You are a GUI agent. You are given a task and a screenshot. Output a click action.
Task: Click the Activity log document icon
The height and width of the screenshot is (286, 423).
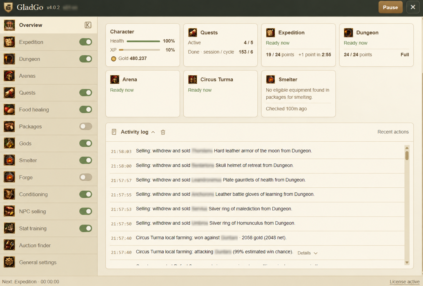[114, 132]
